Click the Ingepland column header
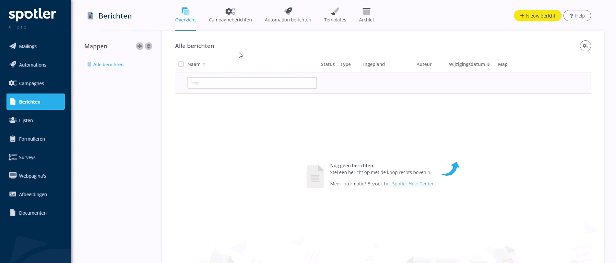 coord(374,64)
